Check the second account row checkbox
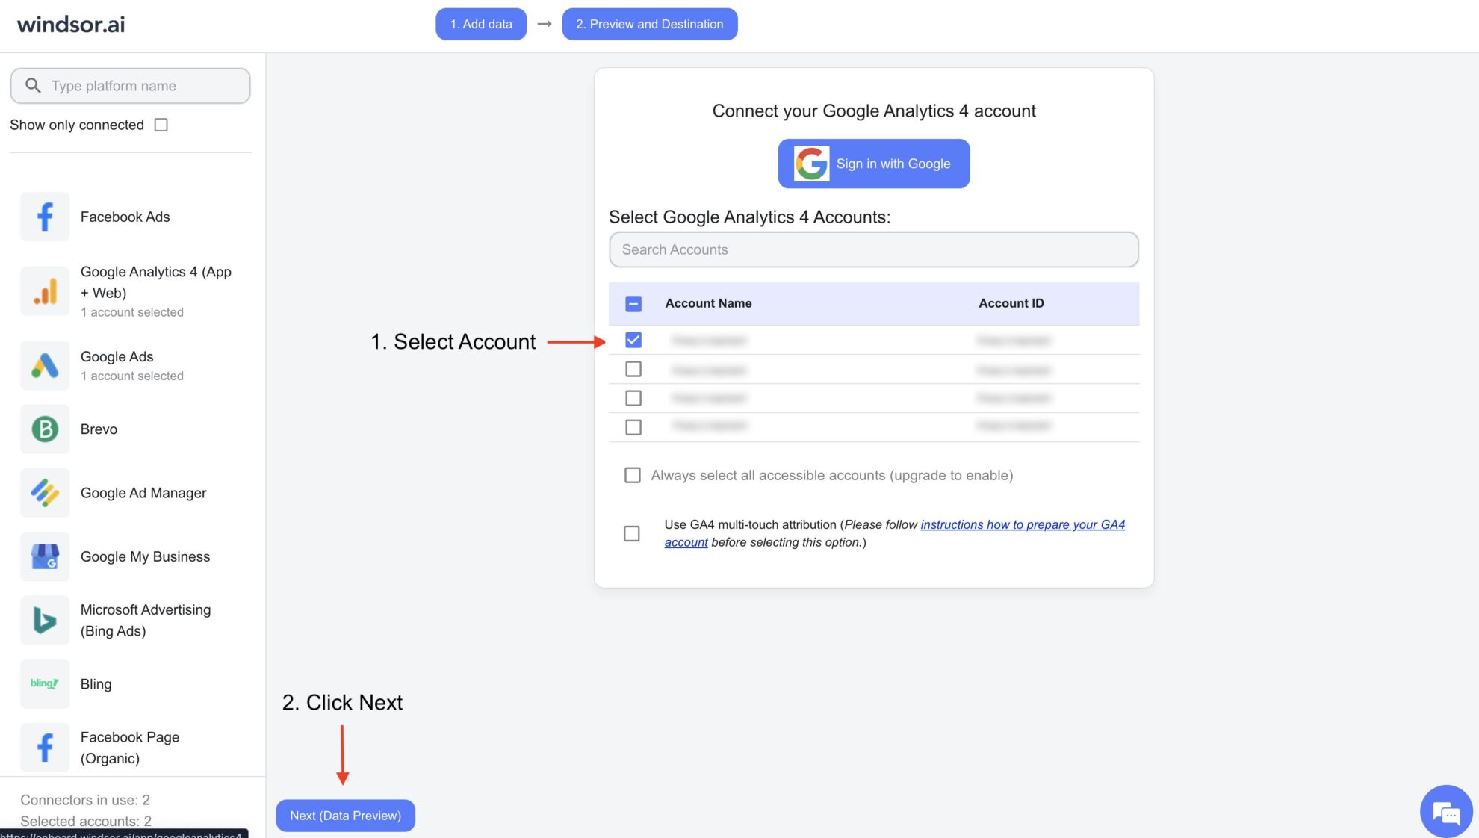Image resolution: width=1479 pixels, height=838 pixels. click(x=633, y=369)
